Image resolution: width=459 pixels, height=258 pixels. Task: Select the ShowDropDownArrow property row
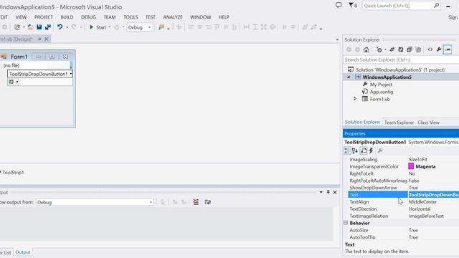tap(404, 188)
